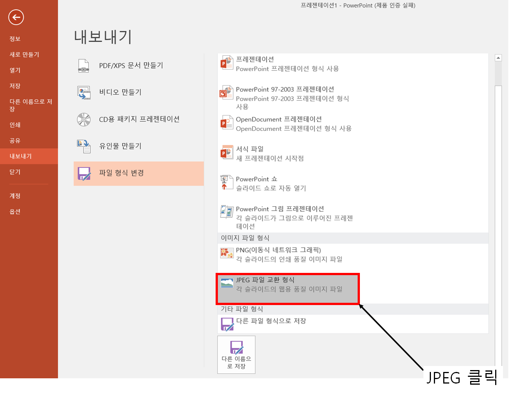The width and height of the screenshot is (509, 397).
Task: Click the 서식 파일 template icon
Action: pos(226,153)
